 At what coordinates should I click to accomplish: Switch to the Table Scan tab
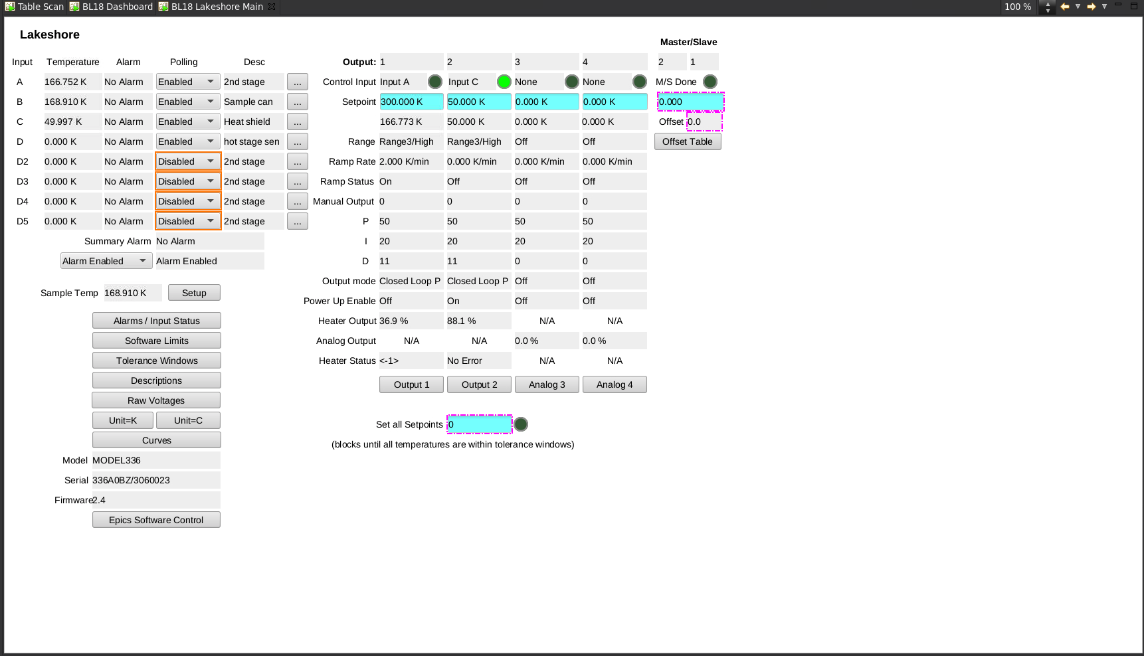pyautogui.click(x=35, y=7)
